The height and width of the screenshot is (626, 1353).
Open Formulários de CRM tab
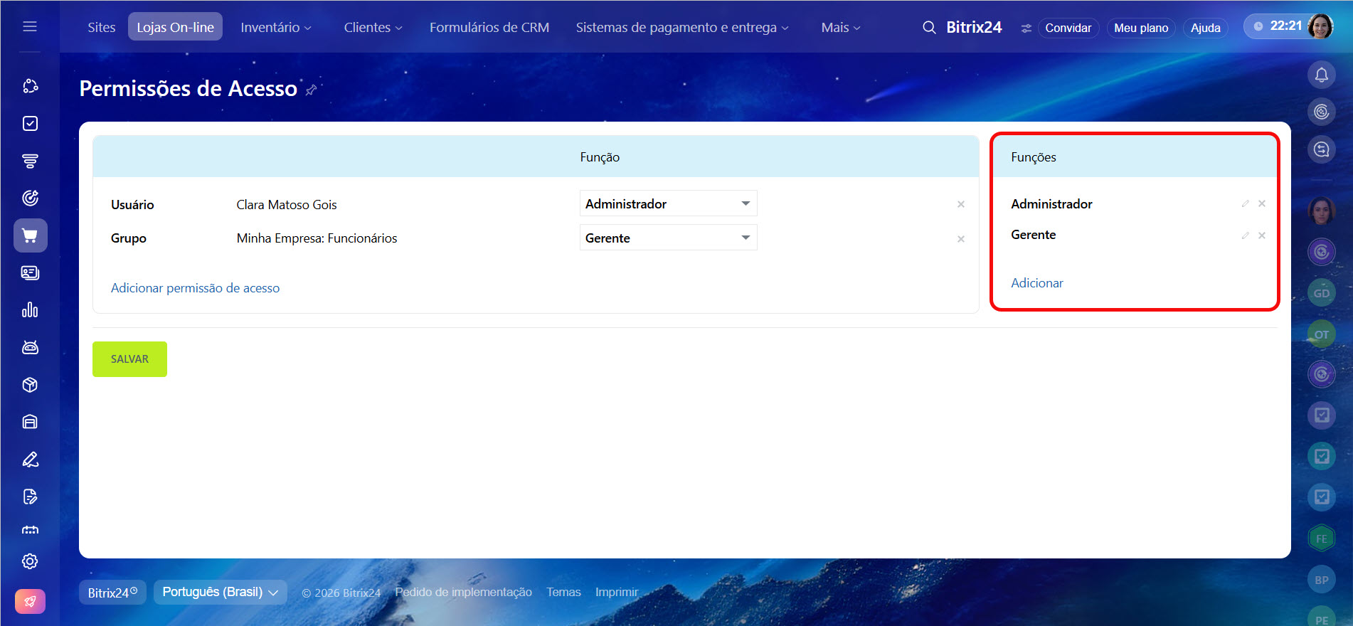[x=489, y=28]
